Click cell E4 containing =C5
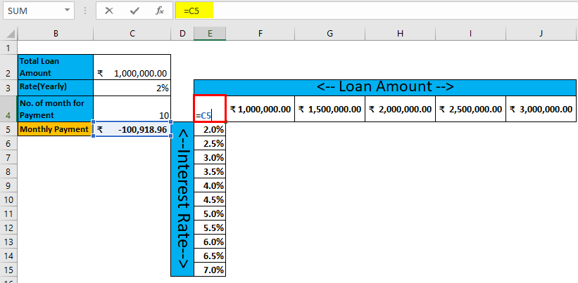Viewport: 578px width, 283px height. click(x=210, y=109)
